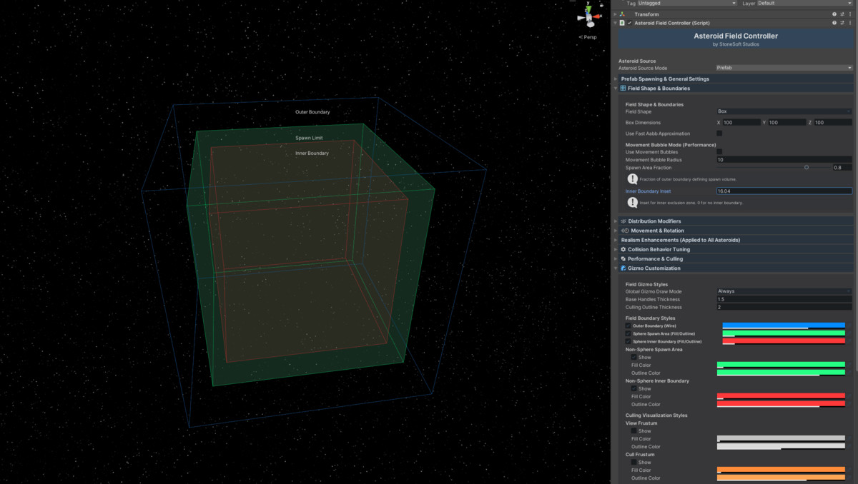
Task: Open Transform component three-dot menu
Action: click(x=850, y=14)
